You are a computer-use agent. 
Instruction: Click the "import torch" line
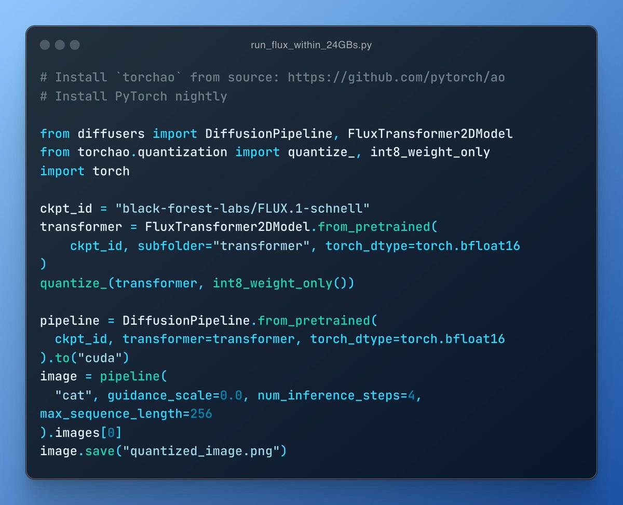(x=85, y=171)
